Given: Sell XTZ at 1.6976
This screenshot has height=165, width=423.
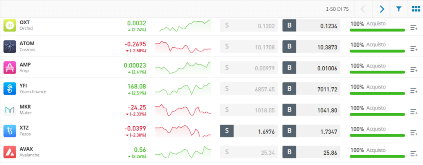Looking at the screenshot, I should pos(249,131).
